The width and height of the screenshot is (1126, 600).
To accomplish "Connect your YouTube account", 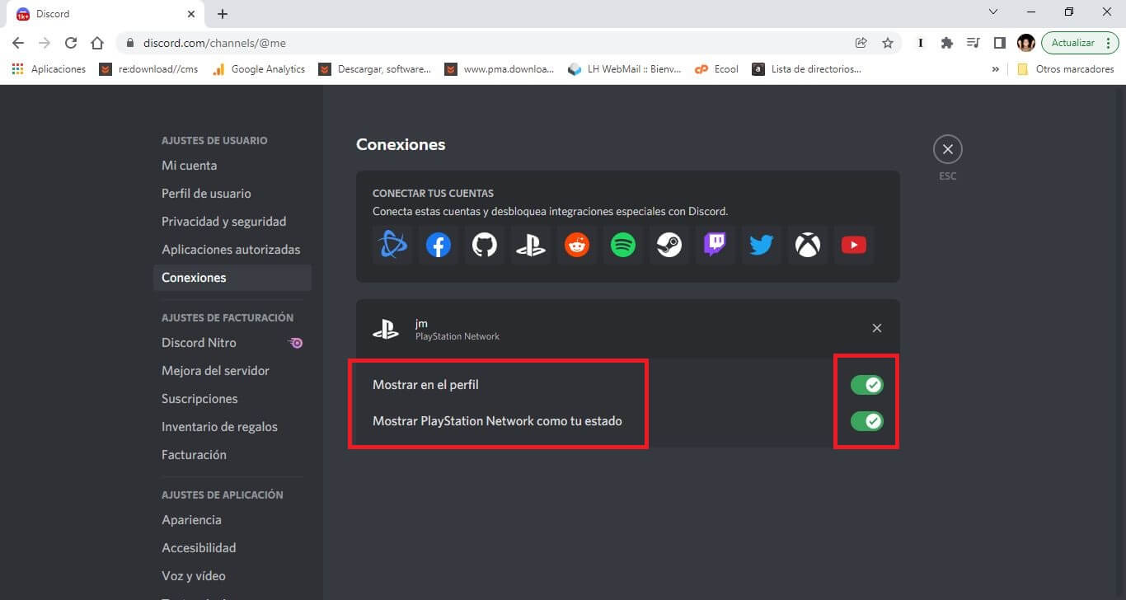I will [x=854, y=245].
